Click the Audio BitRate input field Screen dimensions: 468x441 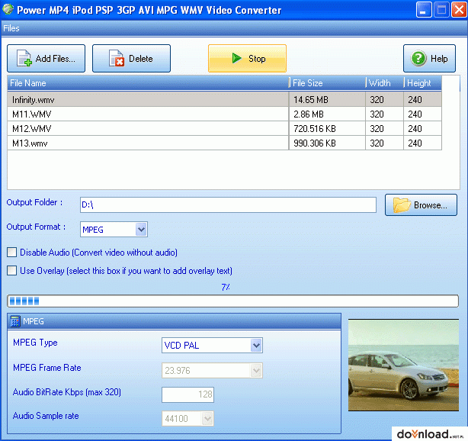[x=188, y=394]
